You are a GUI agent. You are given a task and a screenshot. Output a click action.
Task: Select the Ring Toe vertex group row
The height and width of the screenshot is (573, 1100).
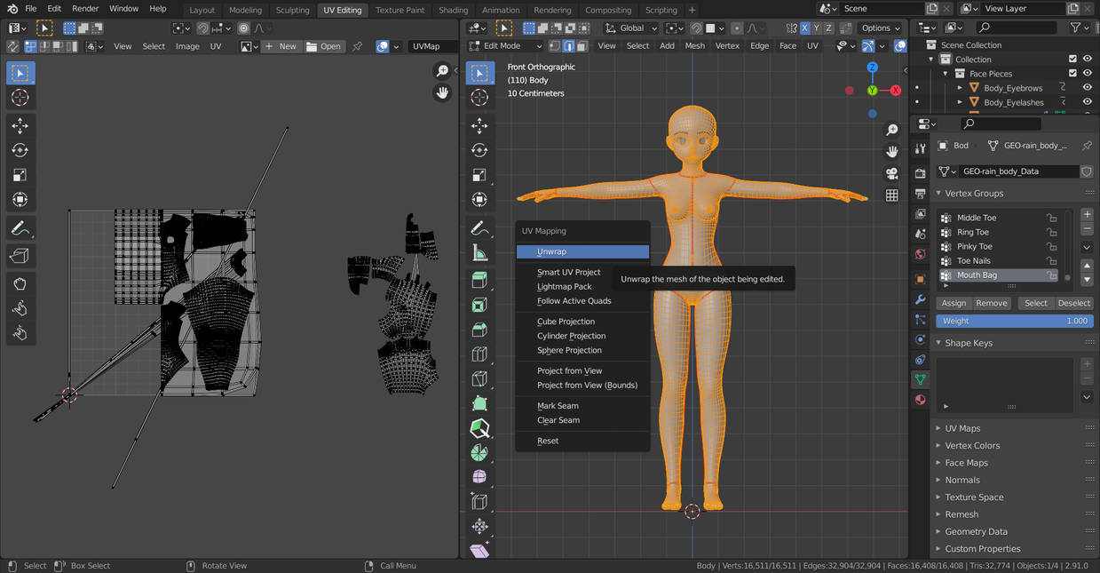[999, 232]
